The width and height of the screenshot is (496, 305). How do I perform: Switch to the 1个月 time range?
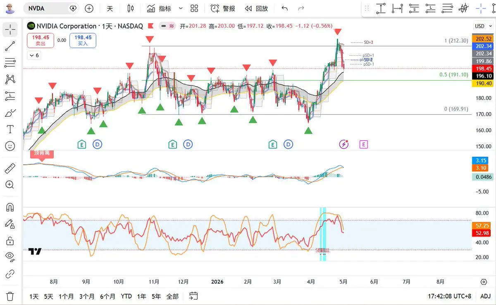point(66,296)
